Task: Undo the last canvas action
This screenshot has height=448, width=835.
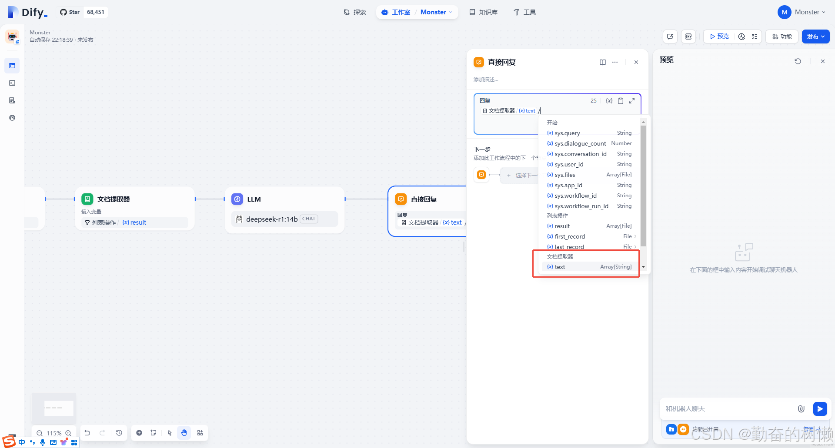Action: coord(87,433)
